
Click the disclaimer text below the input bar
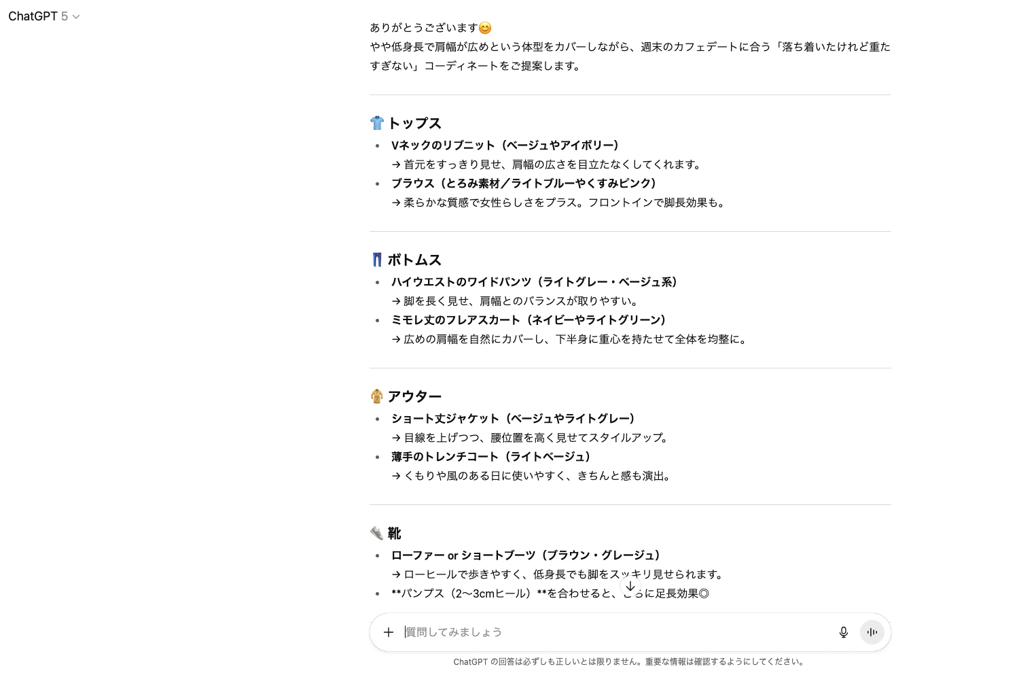(x=630, y=661)
